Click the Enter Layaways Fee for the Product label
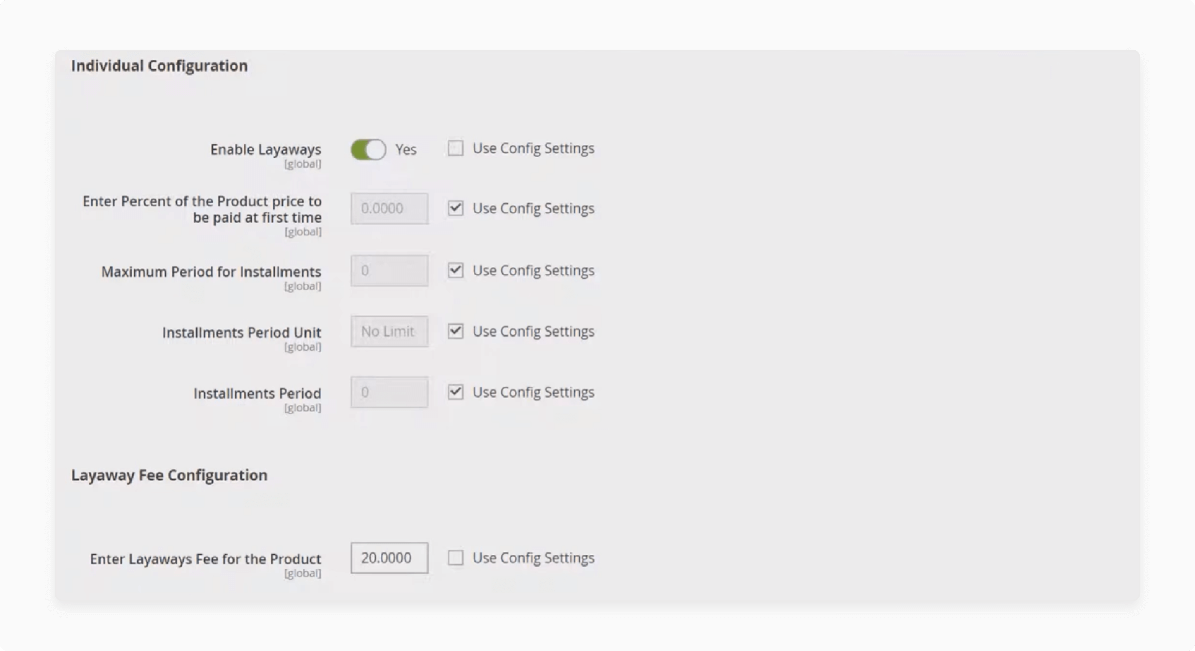 [x=205, y=559]
